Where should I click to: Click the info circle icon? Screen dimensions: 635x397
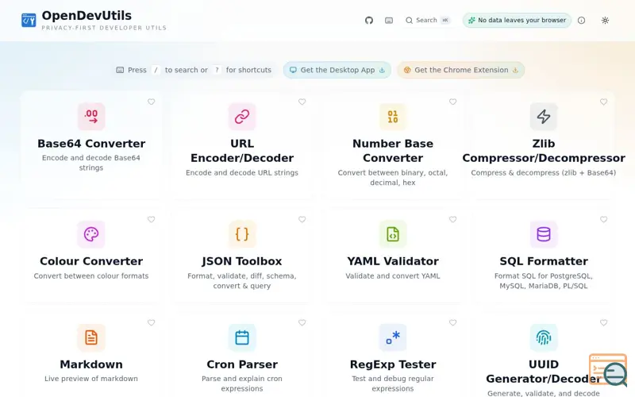[x=581, y=21]
